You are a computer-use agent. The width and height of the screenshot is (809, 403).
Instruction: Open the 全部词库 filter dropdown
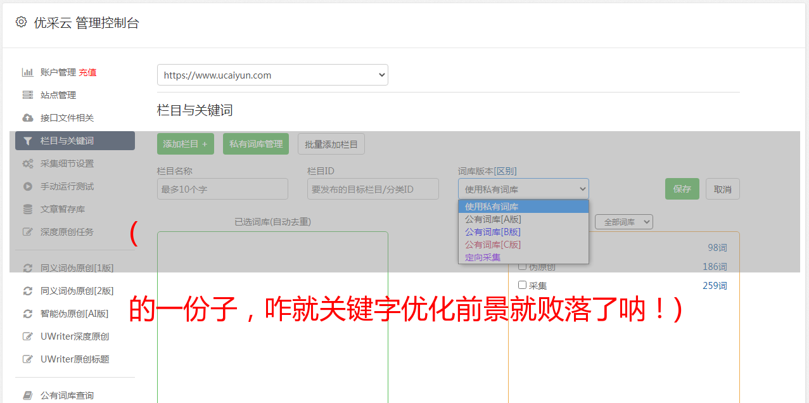pyautogui.click(x=623, y=222)
